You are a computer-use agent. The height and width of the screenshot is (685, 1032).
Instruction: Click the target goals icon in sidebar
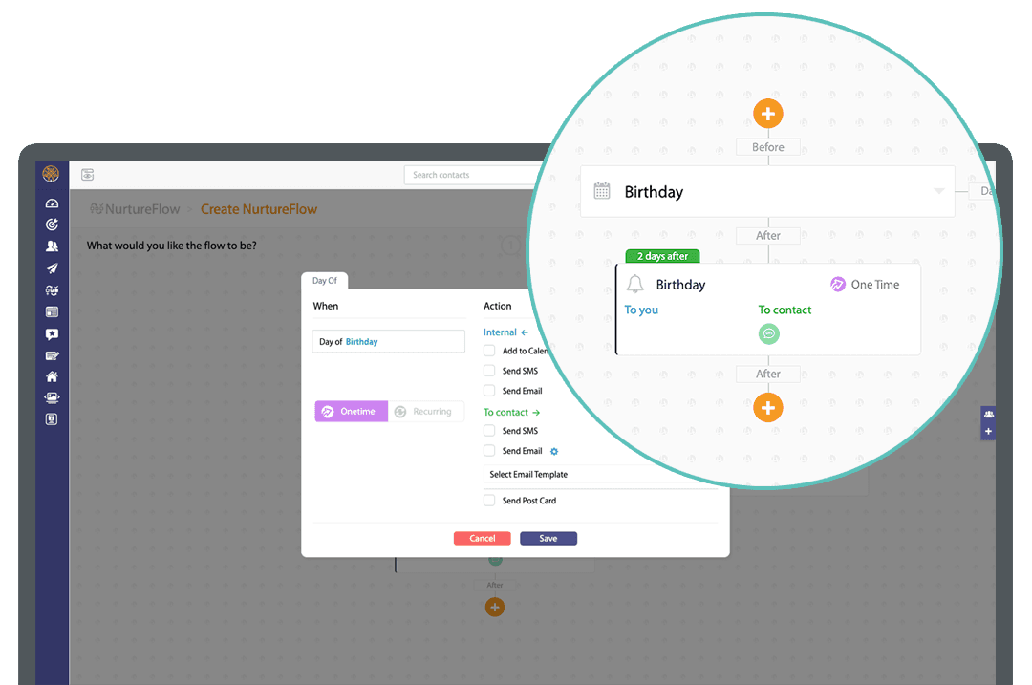point(52,225)
